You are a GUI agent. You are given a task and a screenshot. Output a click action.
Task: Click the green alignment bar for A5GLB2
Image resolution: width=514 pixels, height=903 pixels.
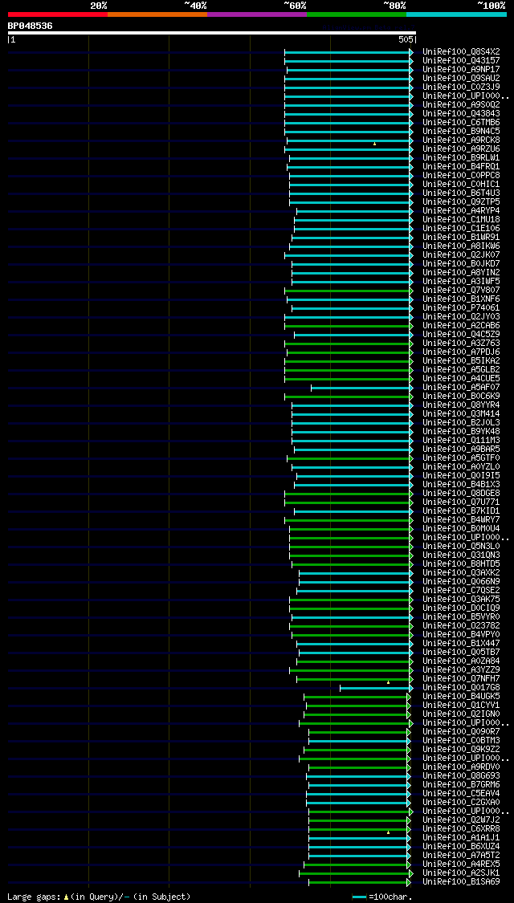(x=349, y=370)
